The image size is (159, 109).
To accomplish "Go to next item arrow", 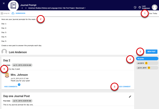I will tap(26, 8).
